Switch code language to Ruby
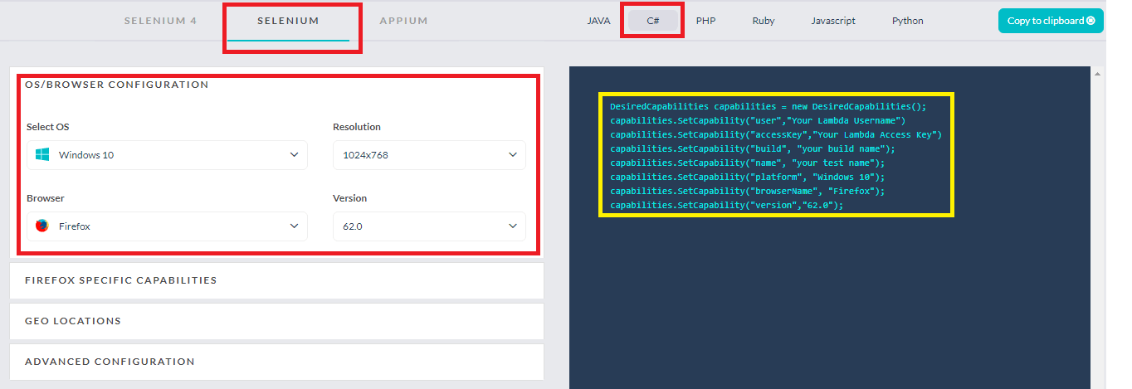The height and width of the screenshot is (389, 1132). coord(764,21)
